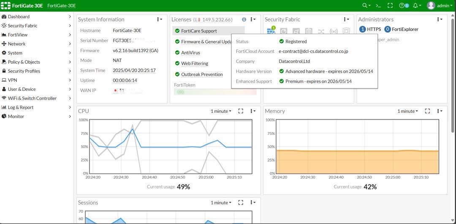Expand the FortiView menu

tap(36, 35)
